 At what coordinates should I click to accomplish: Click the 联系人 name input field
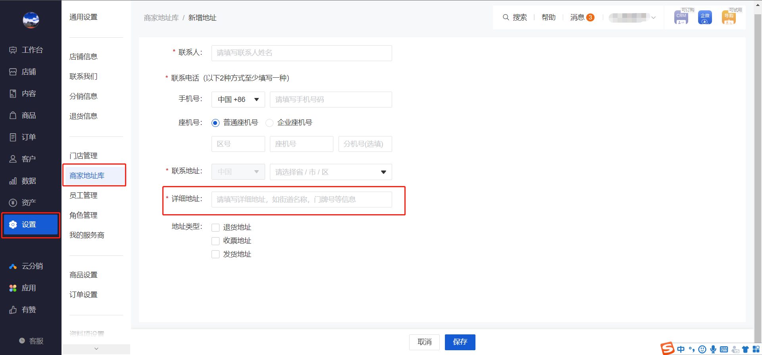tap(302, 53)
